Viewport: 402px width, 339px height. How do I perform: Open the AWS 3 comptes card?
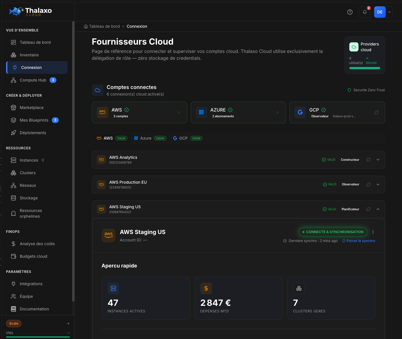[139, 112]
